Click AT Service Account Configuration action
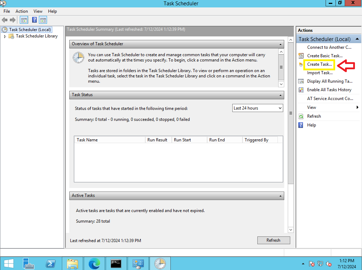Screen dimensions: 362x270 (330, 99)
